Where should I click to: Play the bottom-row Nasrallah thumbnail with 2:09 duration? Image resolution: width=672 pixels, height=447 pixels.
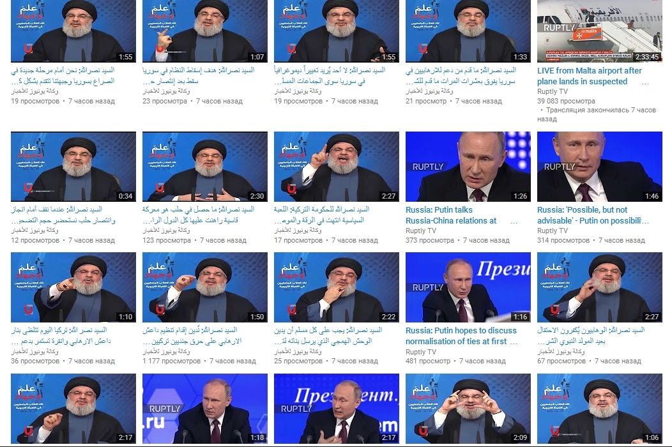[x=468, y=409]
